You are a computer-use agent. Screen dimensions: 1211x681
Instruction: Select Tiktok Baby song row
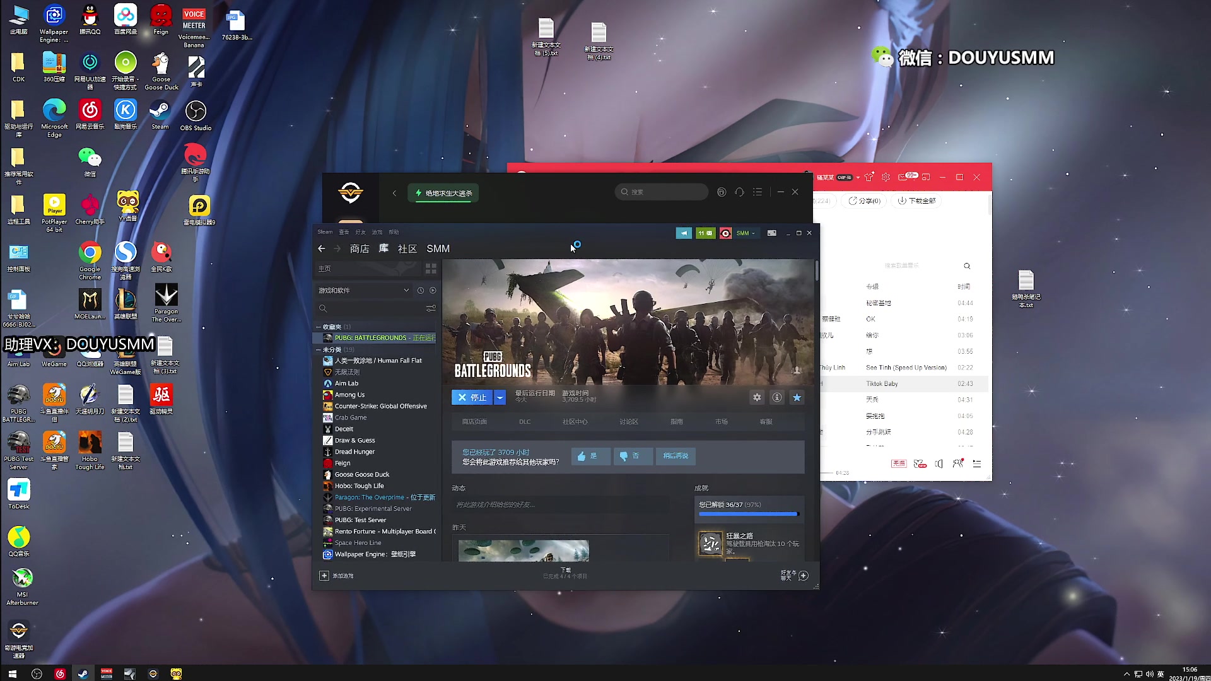[x=903, y=383]
